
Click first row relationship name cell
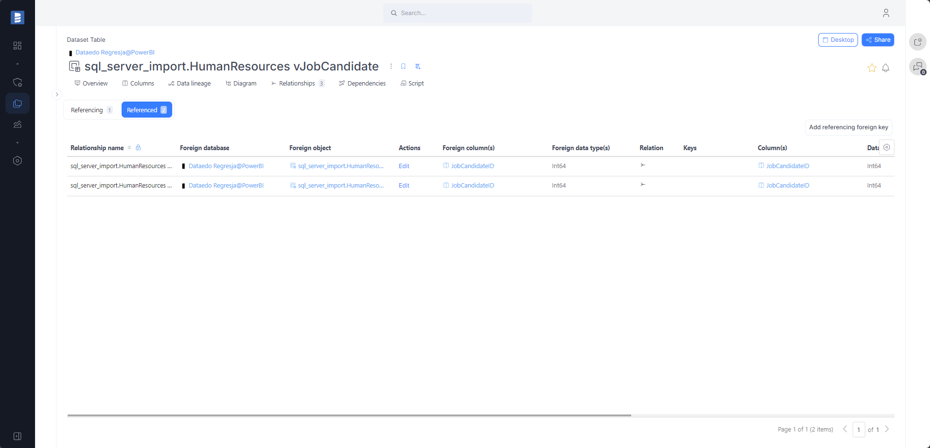pos(121,166)
